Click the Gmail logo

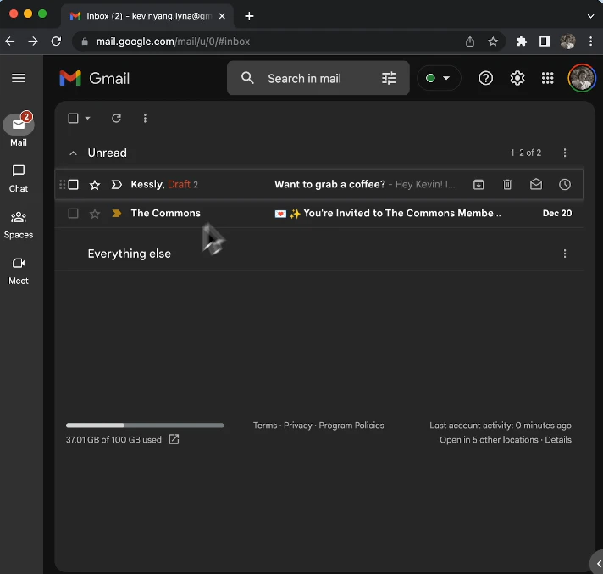coord(95,78)
